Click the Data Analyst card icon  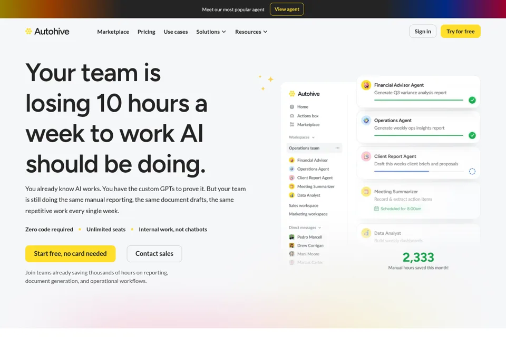click(366, 233)
